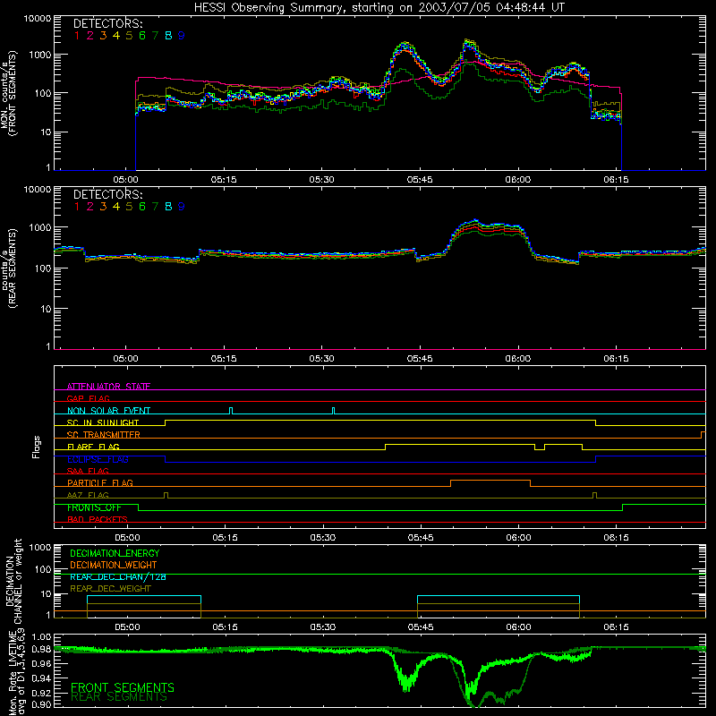
Task: Click the raised FLARE_FLAG segment
Action: coord(460,444)
